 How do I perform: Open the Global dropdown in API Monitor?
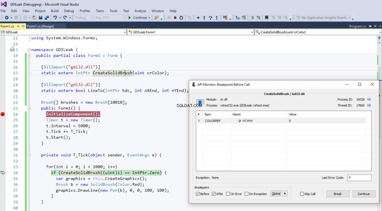(x=279, y=194)
